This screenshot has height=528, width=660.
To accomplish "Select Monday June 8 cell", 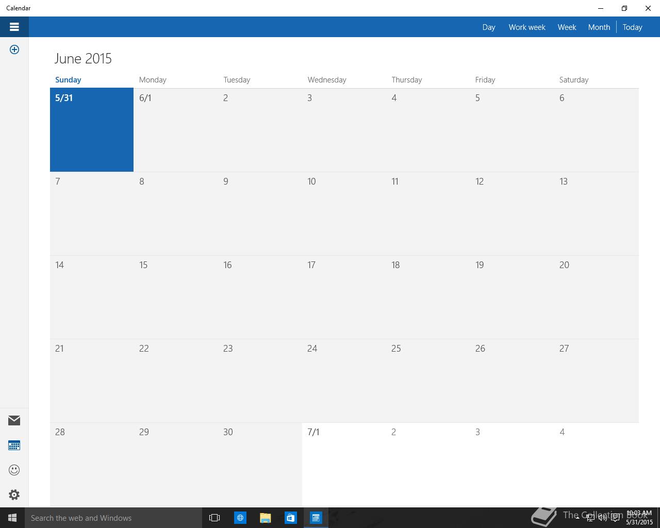I will (x=176, y=213).
